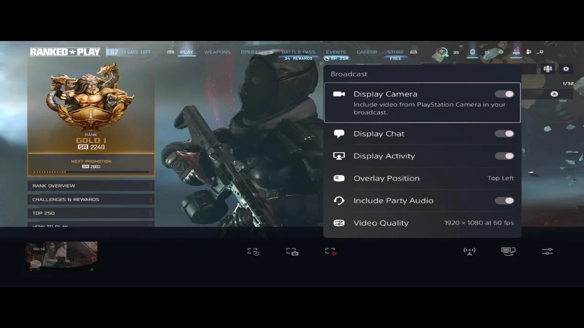The image size is (584, 328).
Task: Click the Overlay Position icon
Action: 339,178
